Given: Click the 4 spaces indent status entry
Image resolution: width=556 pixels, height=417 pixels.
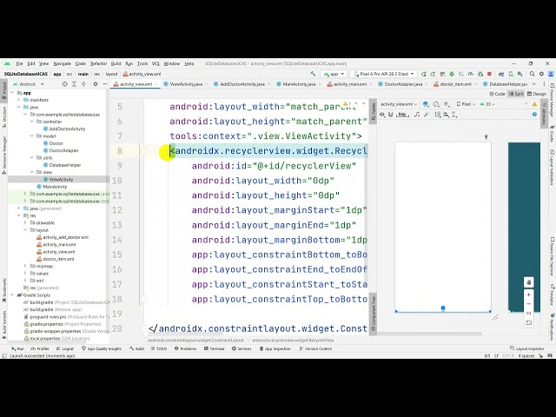Looking at the screenshot, I should [526, 355].
